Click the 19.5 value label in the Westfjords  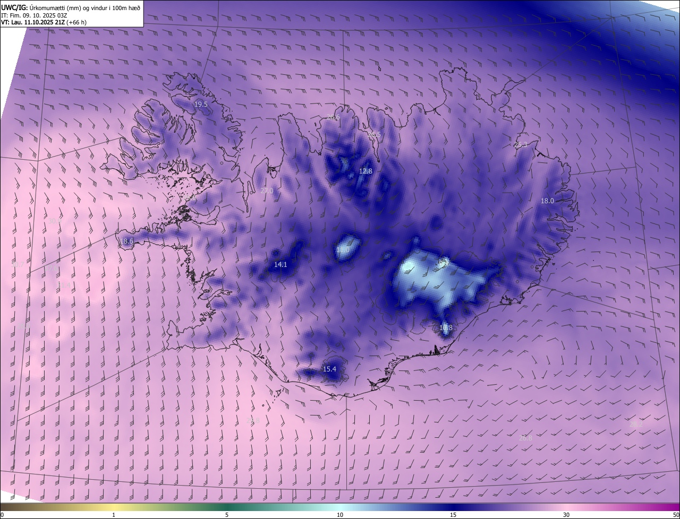[201, 105]
